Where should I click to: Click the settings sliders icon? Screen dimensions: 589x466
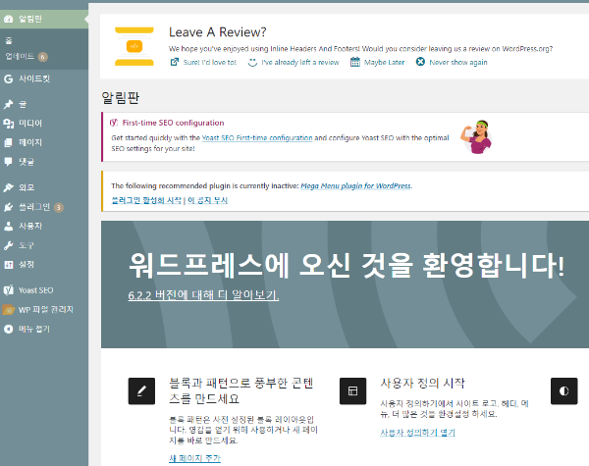pos(8,264)
